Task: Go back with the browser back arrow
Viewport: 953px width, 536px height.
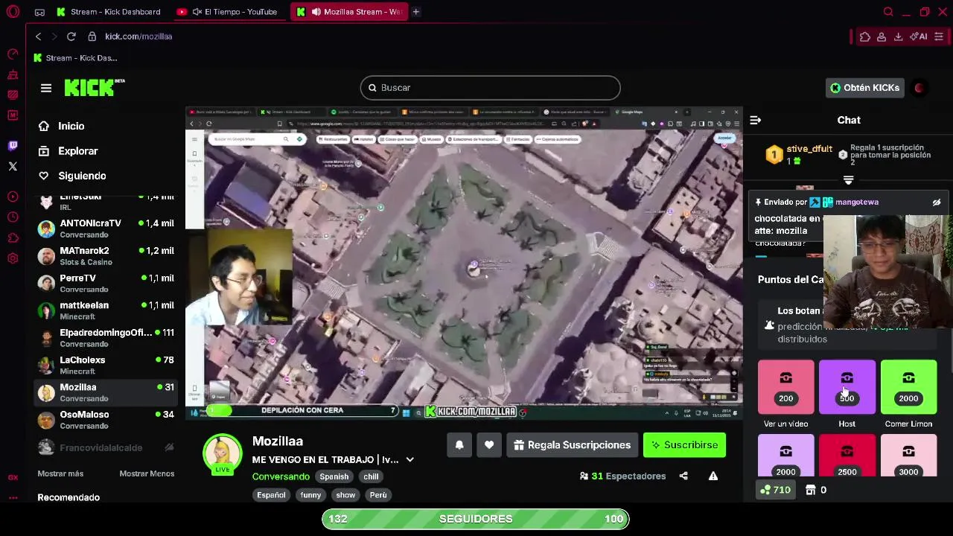Action: point(39,36)
